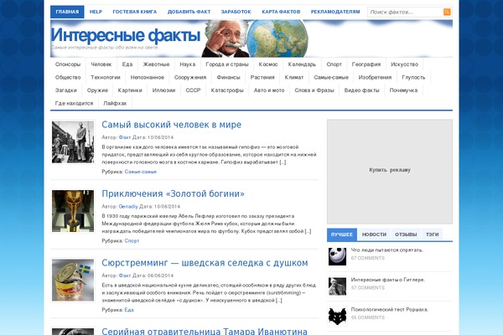Open the Загадки category
This screenshot has height=335, width=503.
pyautogui.click(x=65, y=90)
